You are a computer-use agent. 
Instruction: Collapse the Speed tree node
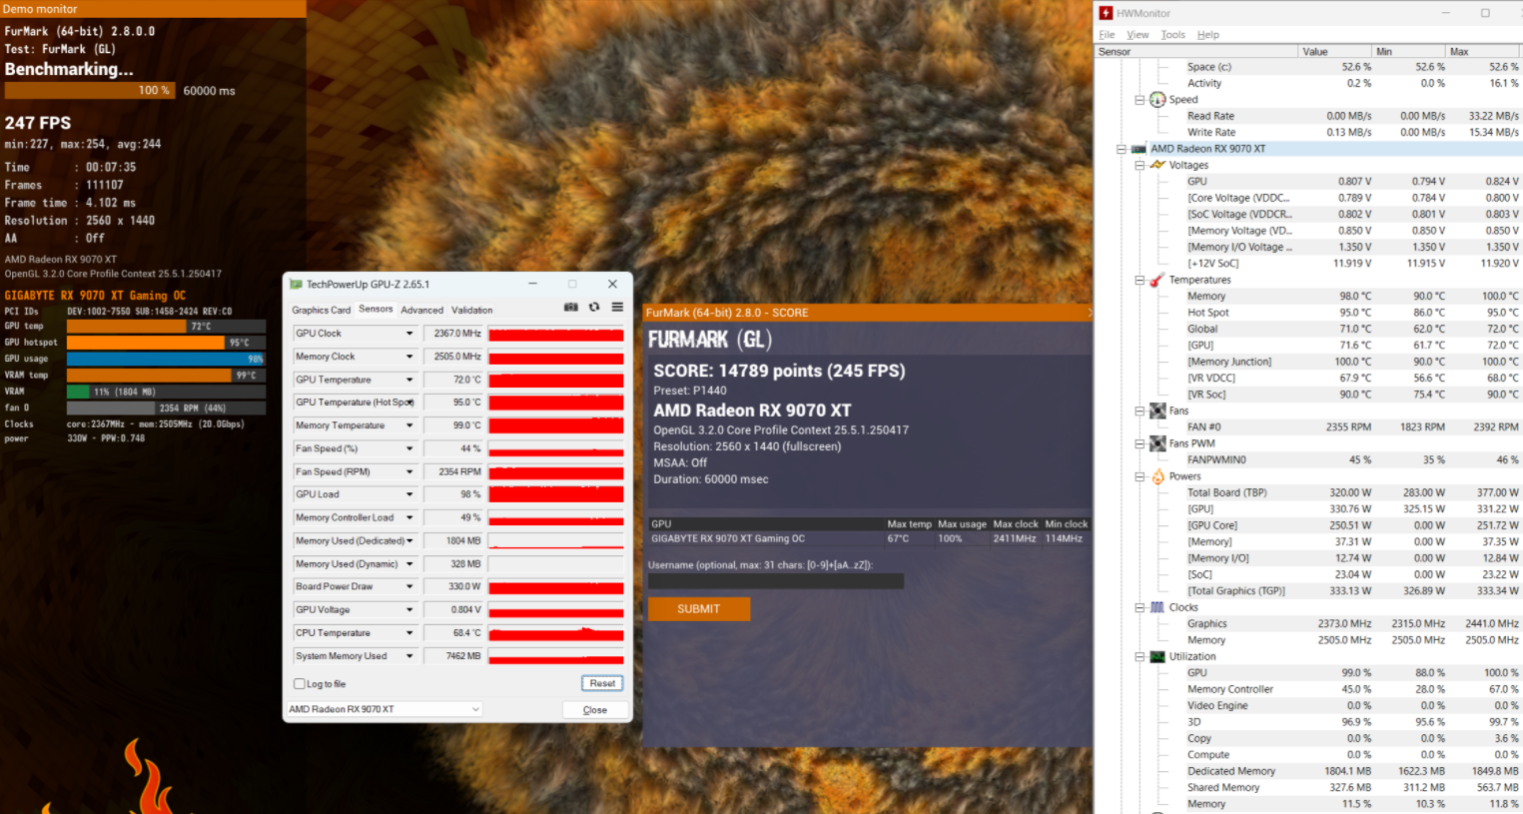click(x=1140, y=99)
